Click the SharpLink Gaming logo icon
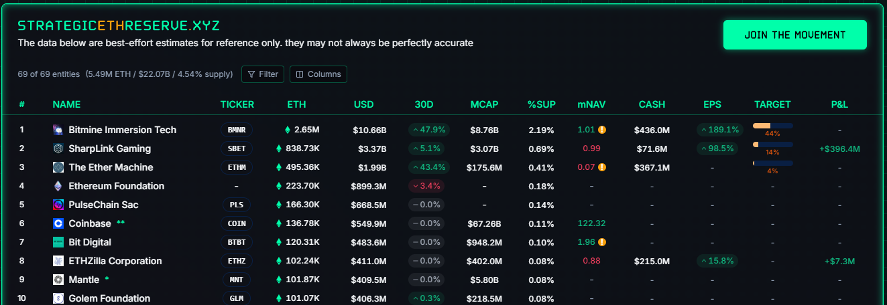This screenshot has height=305, width=887. [x=58, y=148]
